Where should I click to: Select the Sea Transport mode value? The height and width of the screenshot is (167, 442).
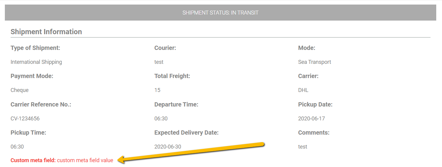[x=315, y=62]
